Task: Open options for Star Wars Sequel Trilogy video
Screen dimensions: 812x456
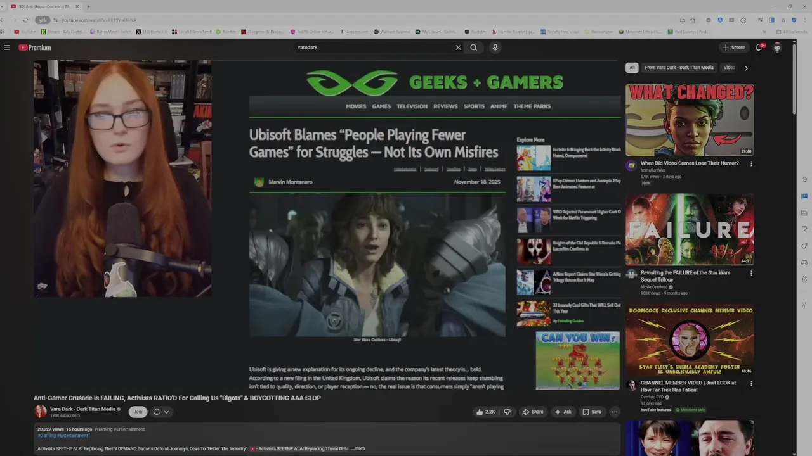Action: 751,274
